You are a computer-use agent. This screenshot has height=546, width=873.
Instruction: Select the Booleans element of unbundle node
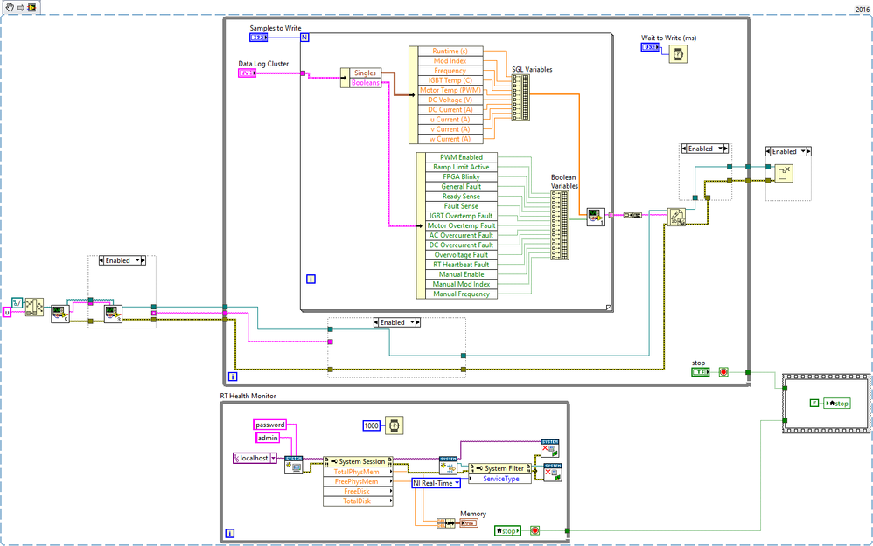(366, 83)
